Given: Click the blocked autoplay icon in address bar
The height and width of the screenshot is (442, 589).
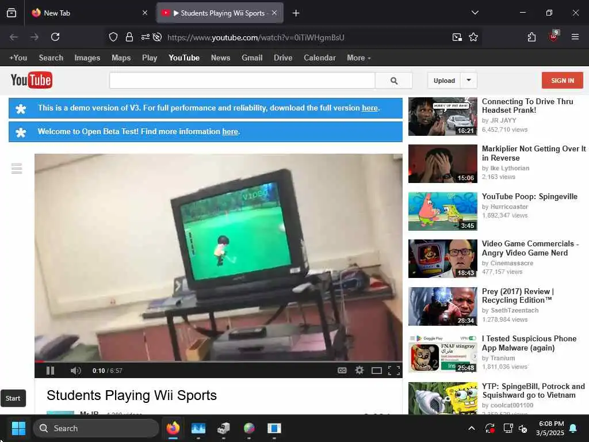Looking at the screenshot, I should coord(158,37).
